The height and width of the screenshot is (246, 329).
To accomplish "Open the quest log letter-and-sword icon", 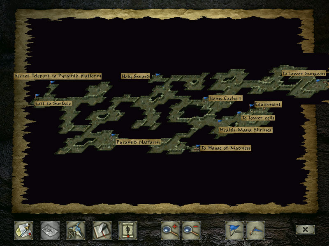I will [x=24, y=230].
